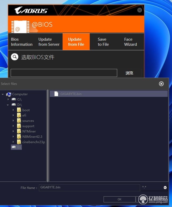Close the Select files dialog
Viewport: 172px width, 207px height.
(161, 84)
